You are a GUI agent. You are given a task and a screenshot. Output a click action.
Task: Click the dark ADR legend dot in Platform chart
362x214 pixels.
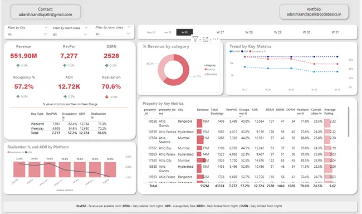point(26,152)
